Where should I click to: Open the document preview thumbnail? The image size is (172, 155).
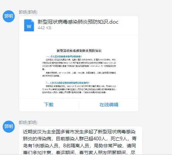(x=79, y=67)
